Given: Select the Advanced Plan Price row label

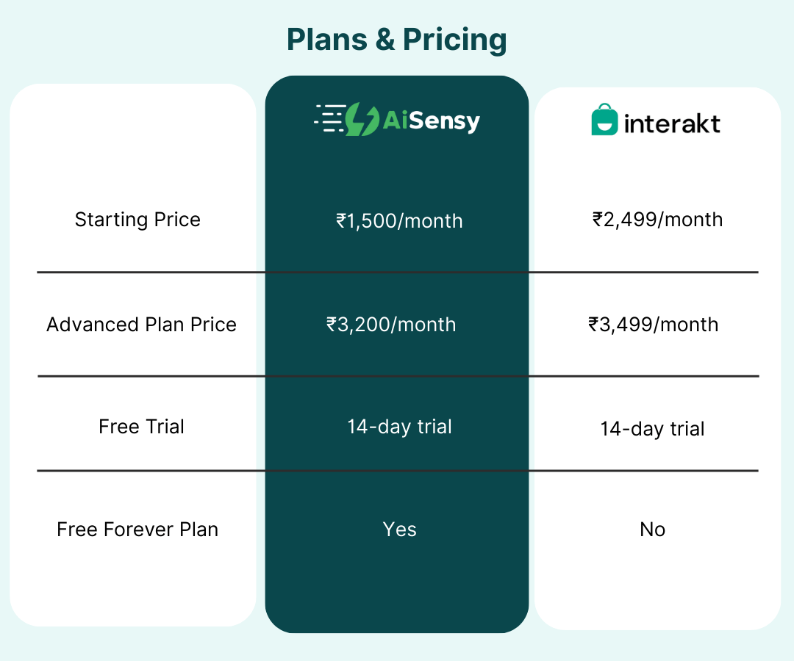Looking at the screenshot, I should [x=141, y=325].
